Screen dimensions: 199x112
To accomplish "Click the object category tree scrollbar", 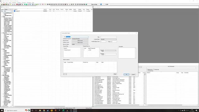I will (12, 44).
